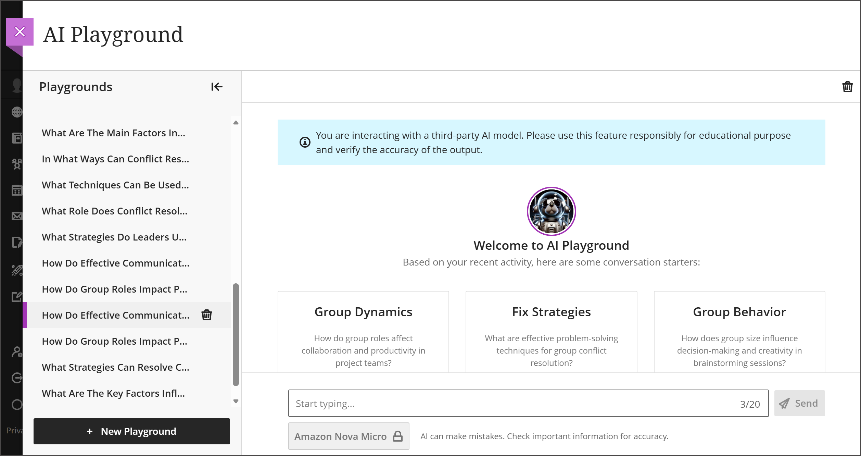Open the Institution Page globe icon
Viewport: 861px width, 456px height.
[x=16, y=112]
